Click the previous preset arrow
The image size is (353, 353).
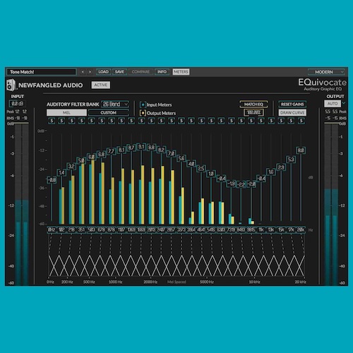(83, 72)
